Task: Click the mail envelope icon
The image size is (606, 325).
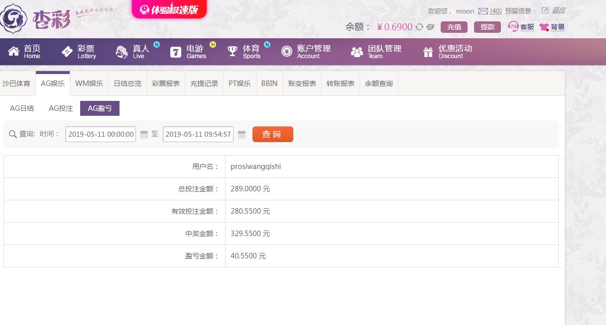Action: point(483,11)
